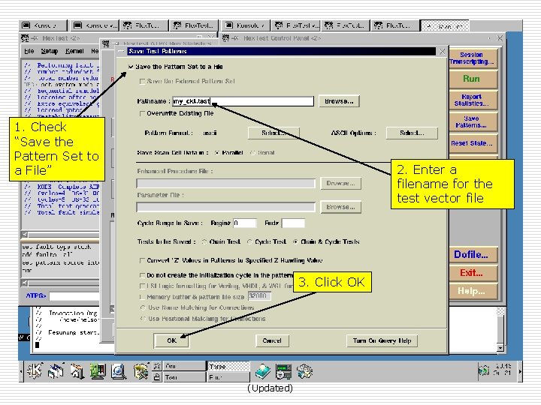Check Save the Pattern Set to a File
The image size is (541, 405).
tap(131, 67)
